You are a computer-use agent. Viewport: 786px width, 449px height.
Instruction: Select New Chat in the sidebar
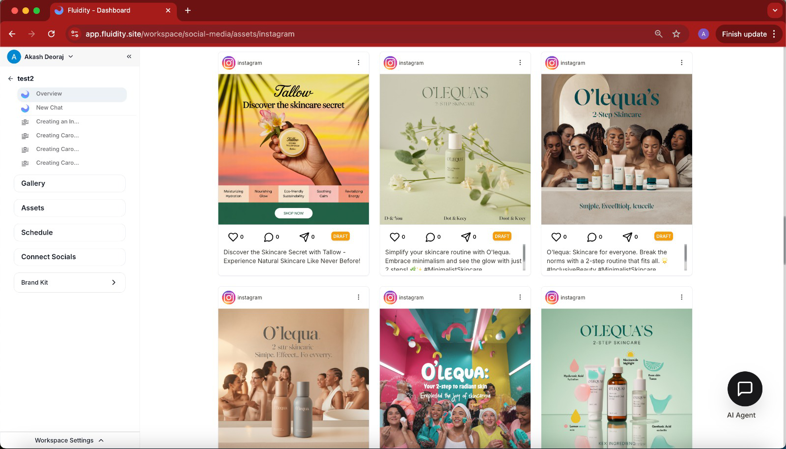50,108
